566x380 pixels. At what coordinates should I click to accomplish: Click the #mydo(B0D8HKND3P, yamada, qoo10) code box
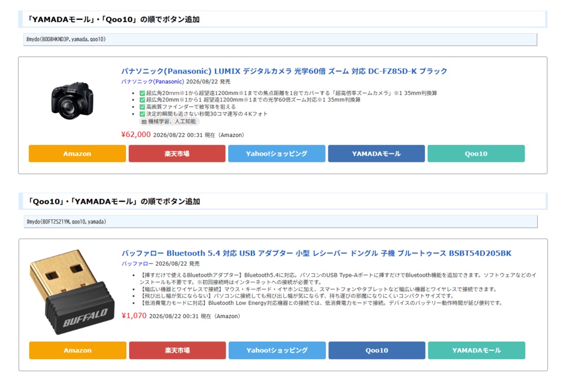click(x=280, y=39)
